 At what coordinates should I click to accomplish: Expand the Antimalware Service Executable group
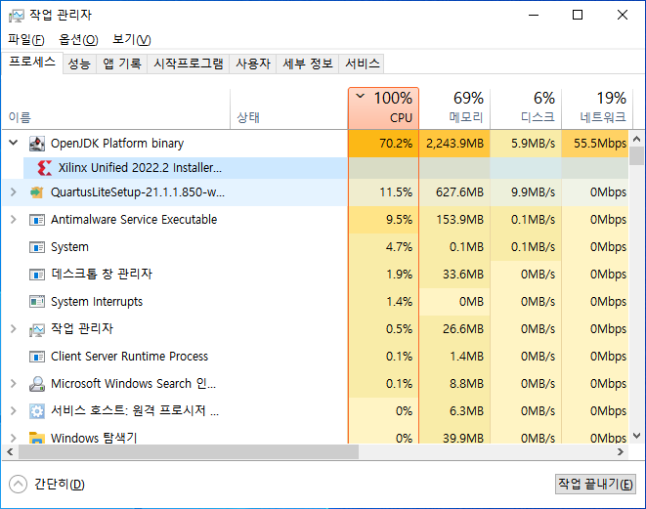pos(13,220)
